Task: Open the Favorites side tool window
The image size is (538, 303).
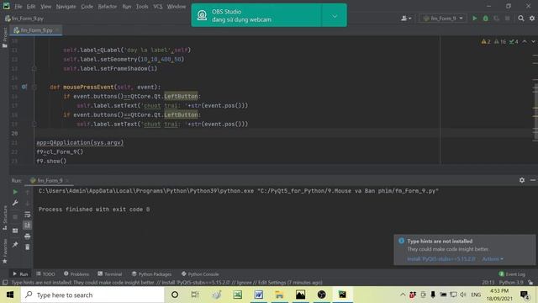Action: (5, 252)
